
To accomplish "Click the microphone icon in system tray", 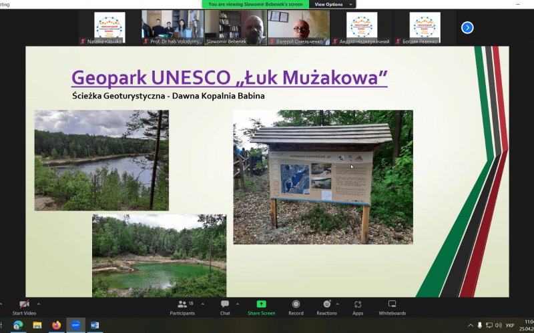I will [480, 326].
